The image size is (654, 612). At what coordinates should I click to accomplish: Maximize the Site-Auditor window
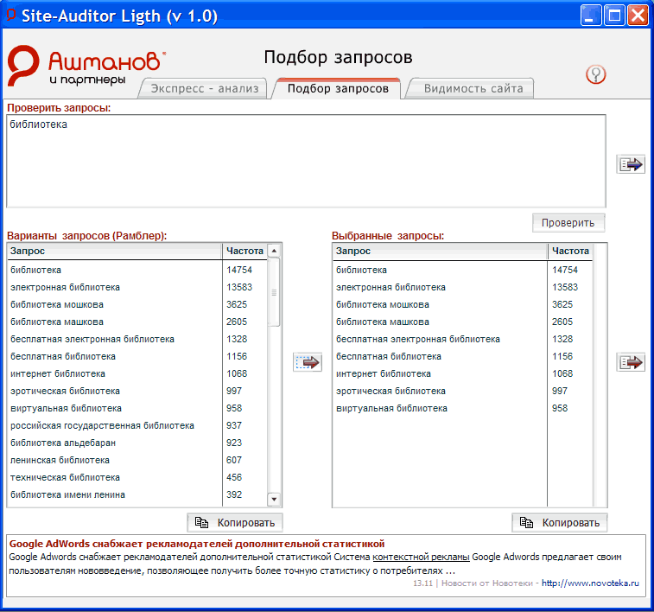614,16
